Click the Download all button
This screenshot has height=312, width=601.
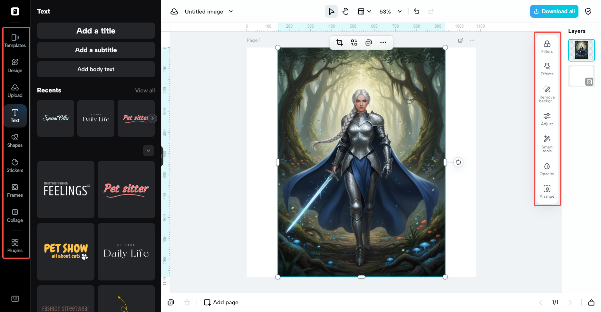tap(554, 11)
